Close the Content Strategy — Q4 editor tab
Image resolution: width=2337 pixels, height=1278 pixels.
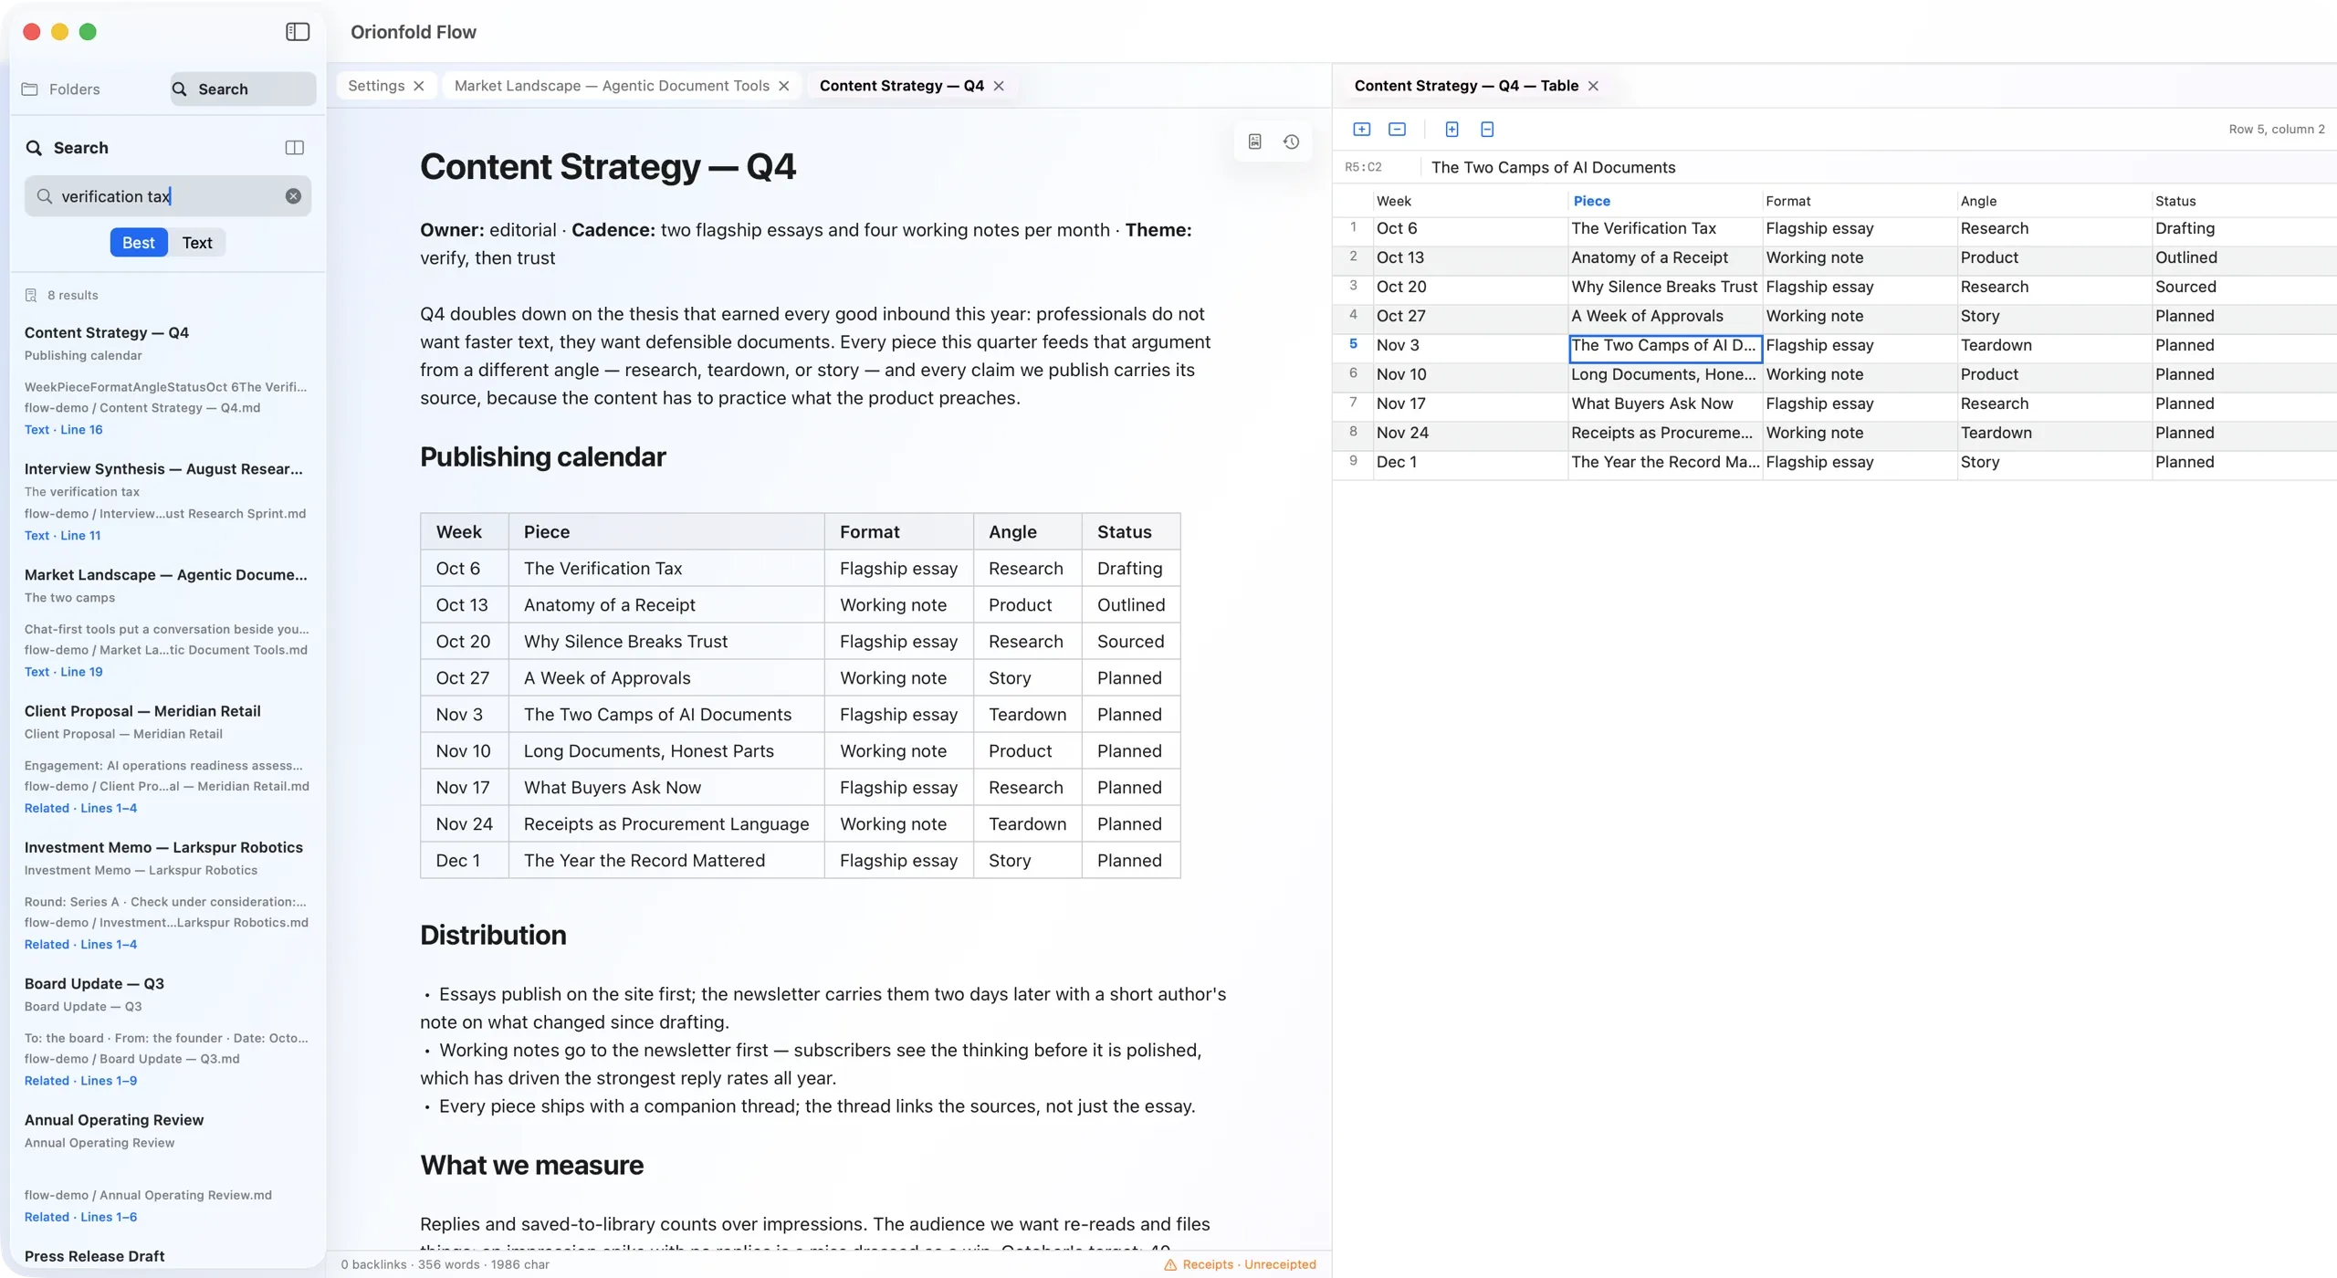point(999,86)
